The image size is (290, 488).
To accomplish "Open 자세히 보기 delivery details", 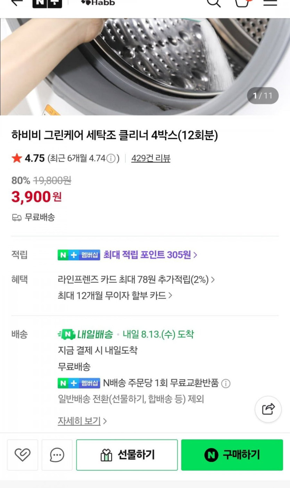I will pyautogui.click(x=82, y=421).
